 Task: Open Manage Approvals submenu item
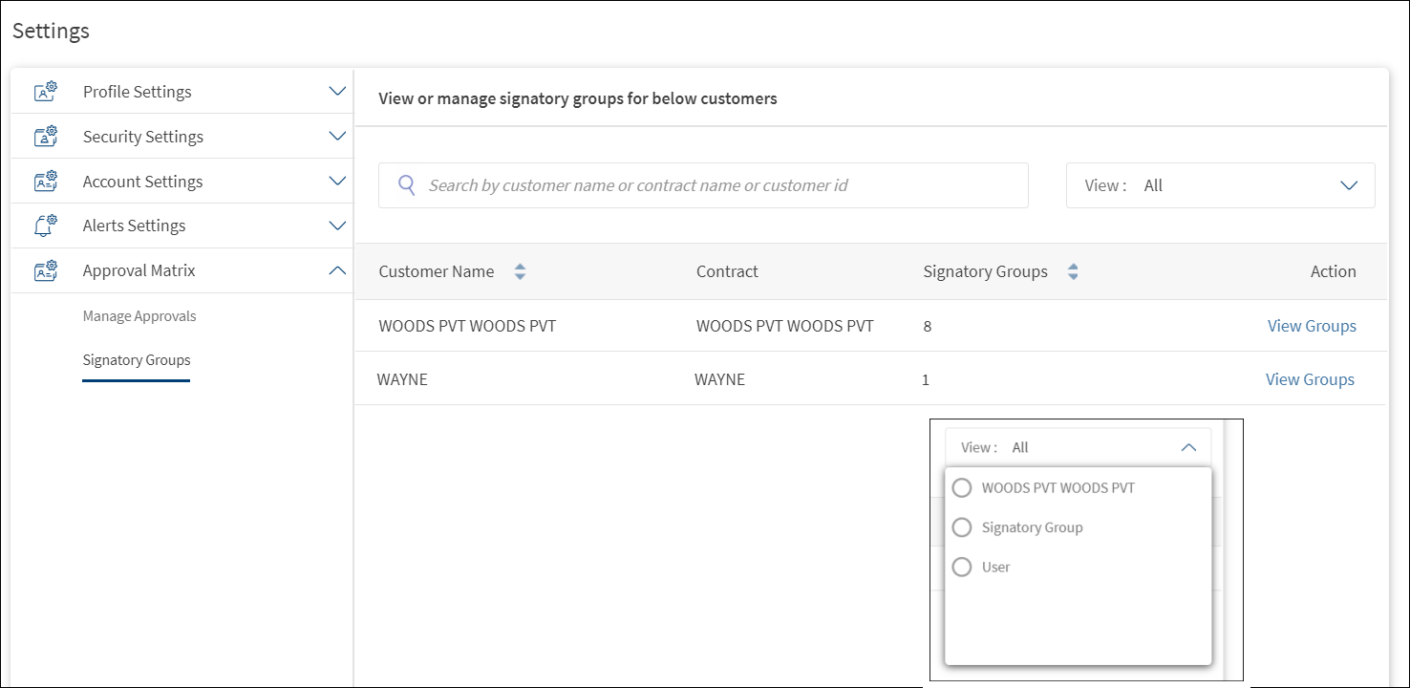point(139,316)
